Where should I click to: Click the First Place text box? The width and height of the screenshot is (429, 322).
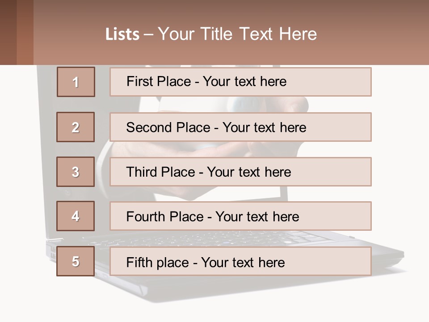click(x=240, y=82)
